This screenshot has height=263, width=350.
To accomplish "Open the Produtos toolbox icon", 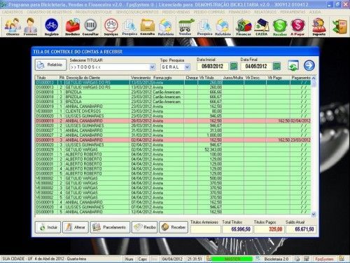I will click(x=73, y=27).
